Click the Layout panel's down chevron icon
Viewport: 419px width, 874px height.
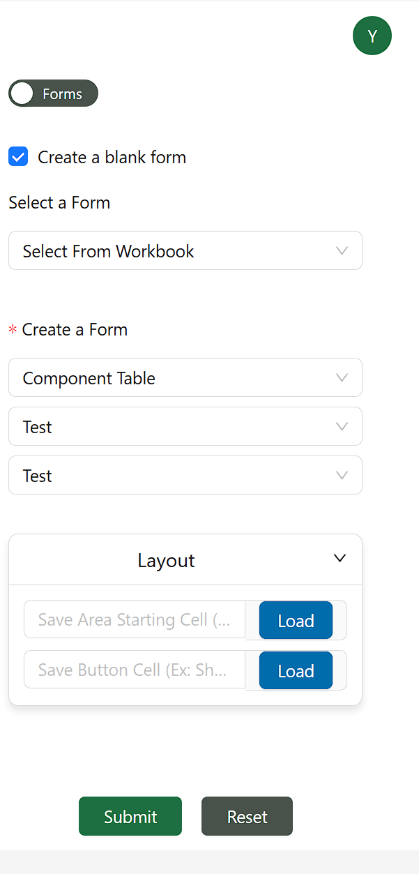pos(340,558)
